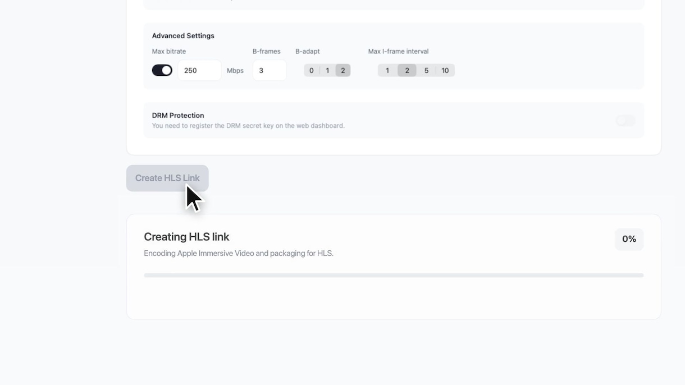Viewport: 685px width, 385px height.
Task: Click the "Max bitrate" label
Action: click(169, 52)
